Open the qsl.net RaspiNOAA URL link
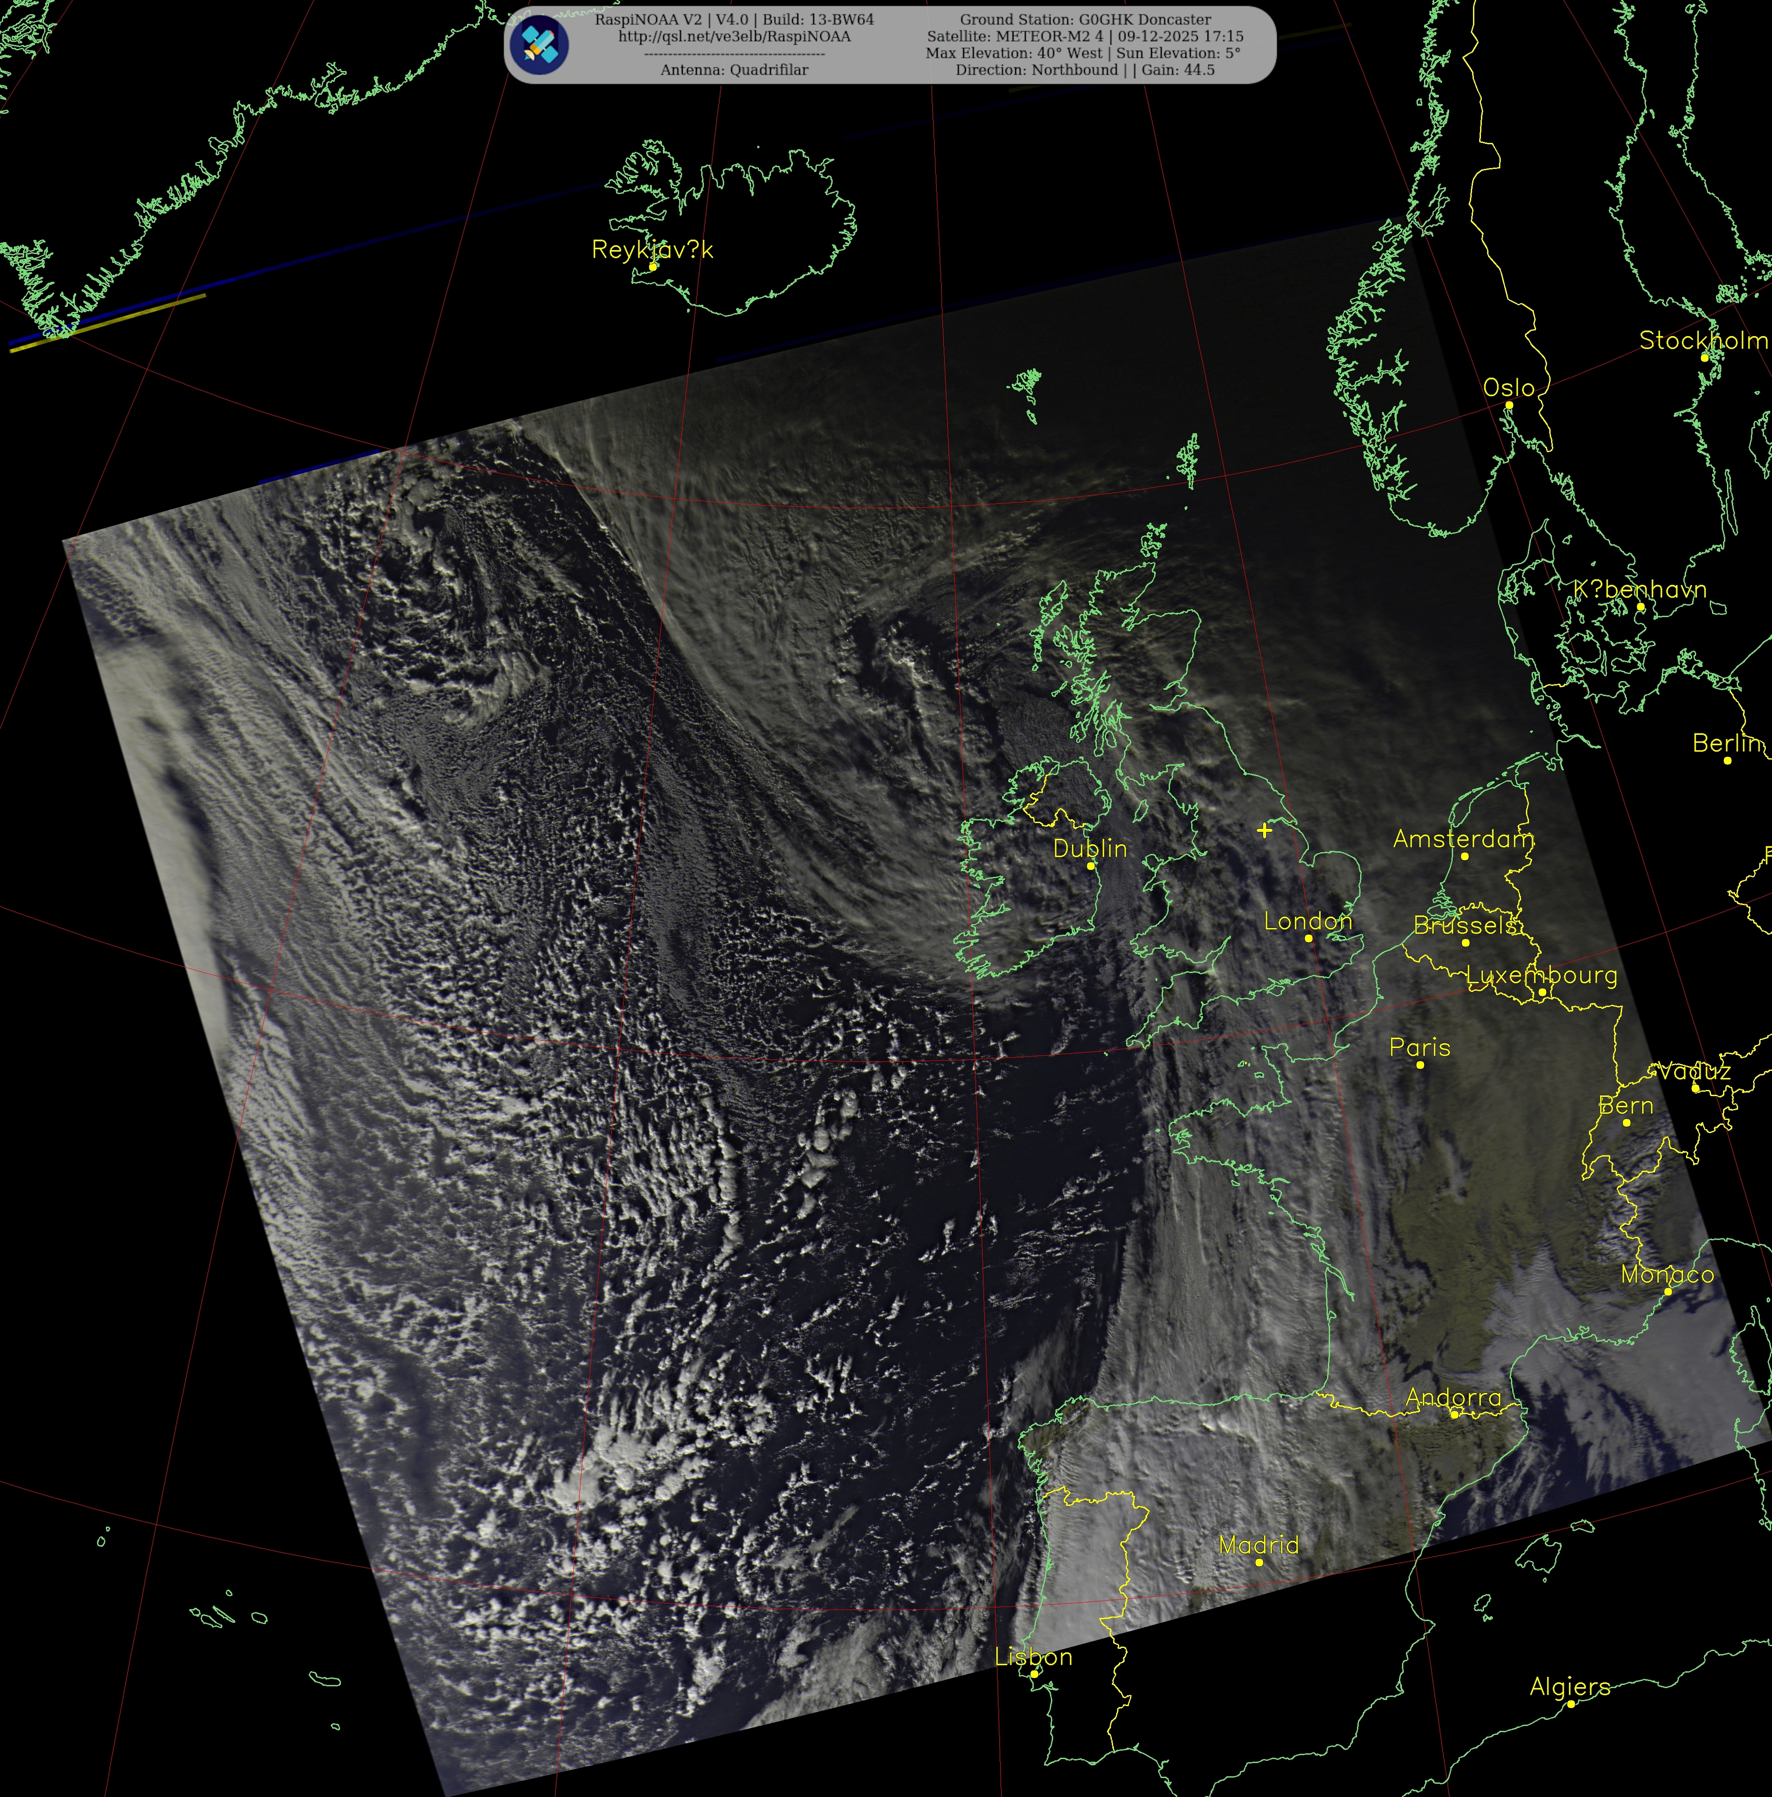Image resolution: width=1772 pixels, height=1797 pixels. pyautogui.click(x=734, y=36)
